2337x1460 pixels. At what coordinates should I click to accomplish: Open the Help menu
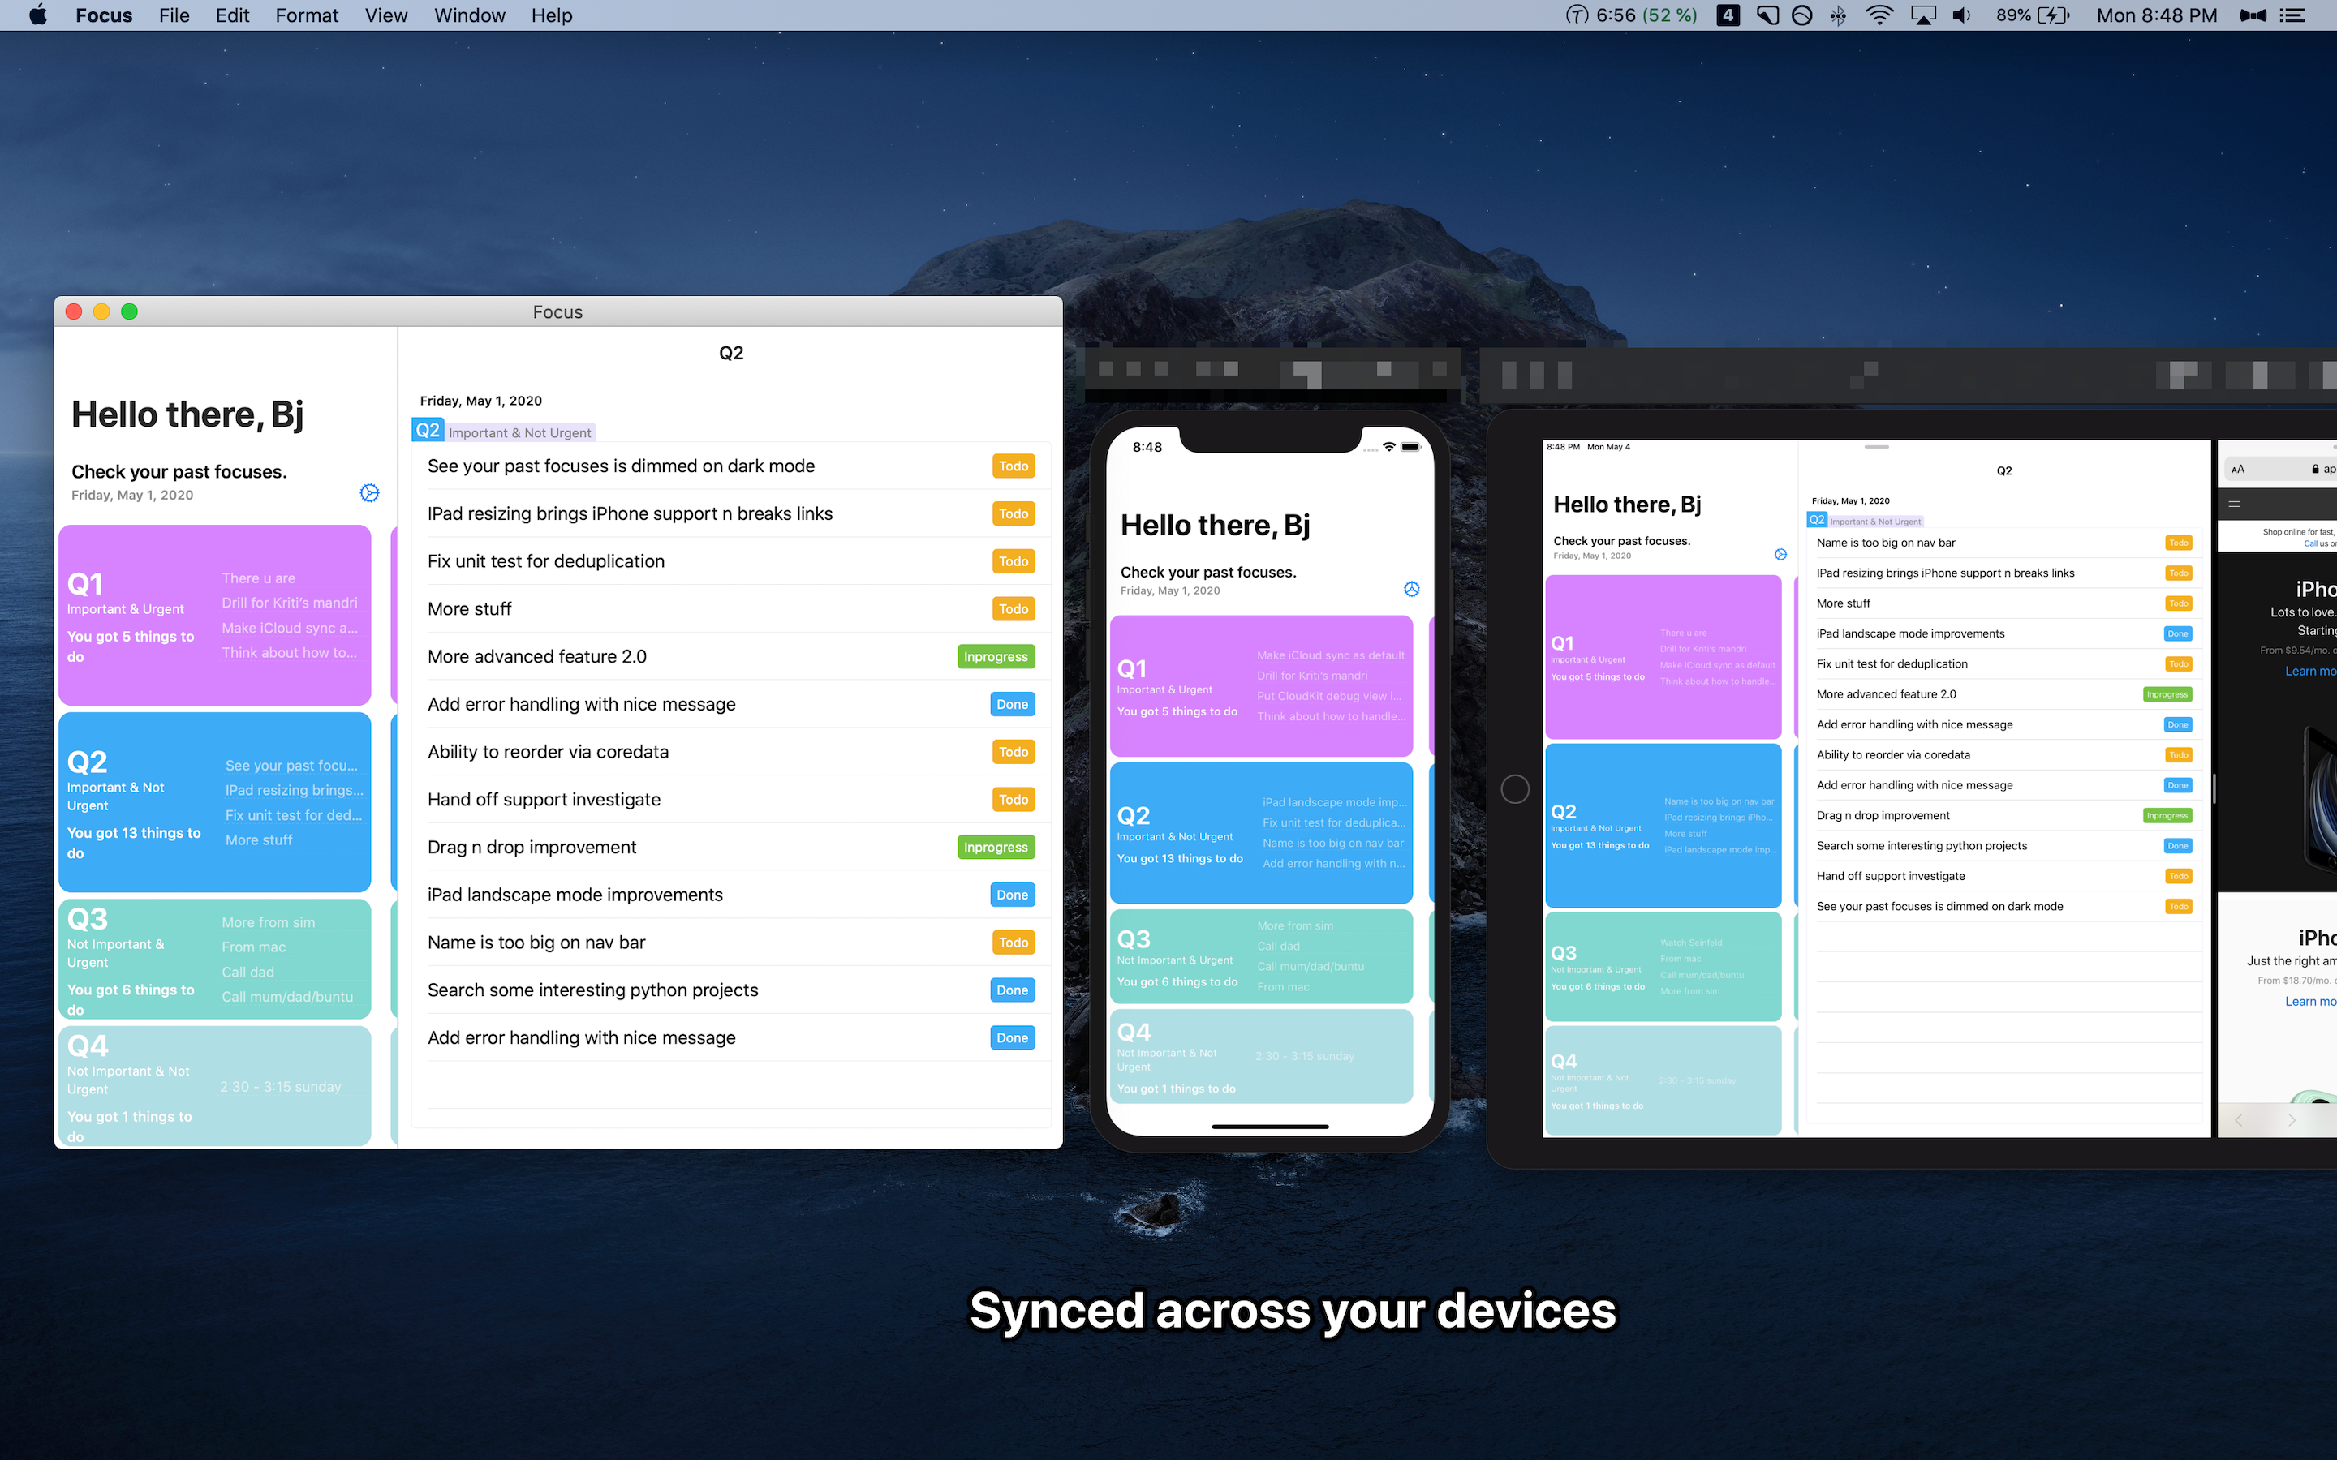[x=552, y=15]
